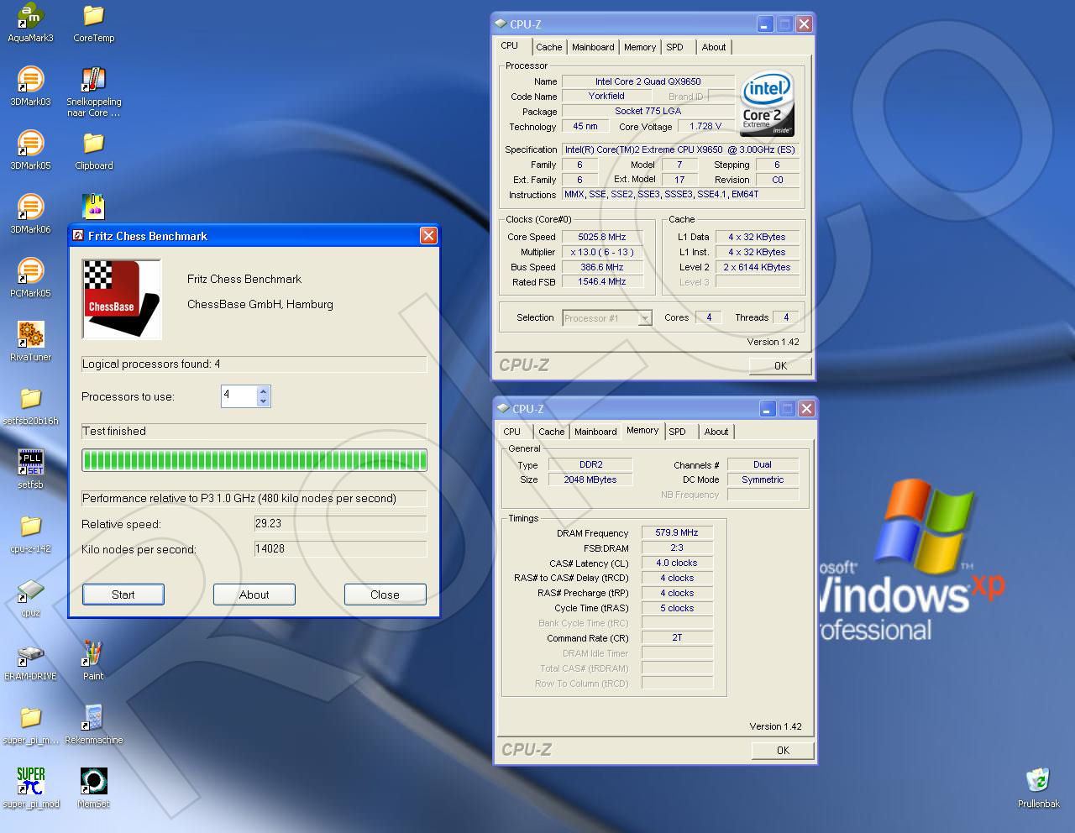Open About tab in top CPU-Z
1075x833 pixels.
(714, 47)
